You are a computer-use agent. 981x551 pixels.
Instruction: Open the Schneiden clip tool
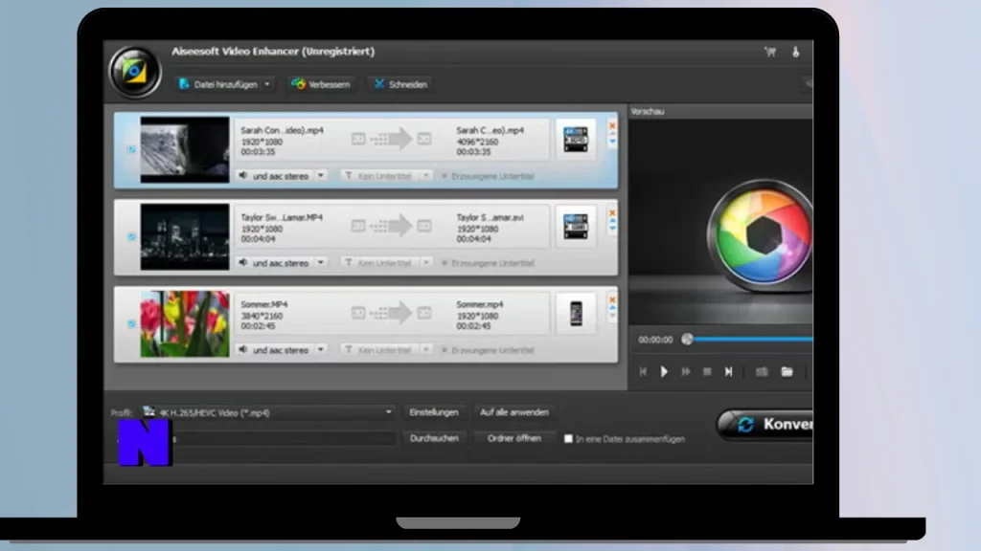coord(401,84)
